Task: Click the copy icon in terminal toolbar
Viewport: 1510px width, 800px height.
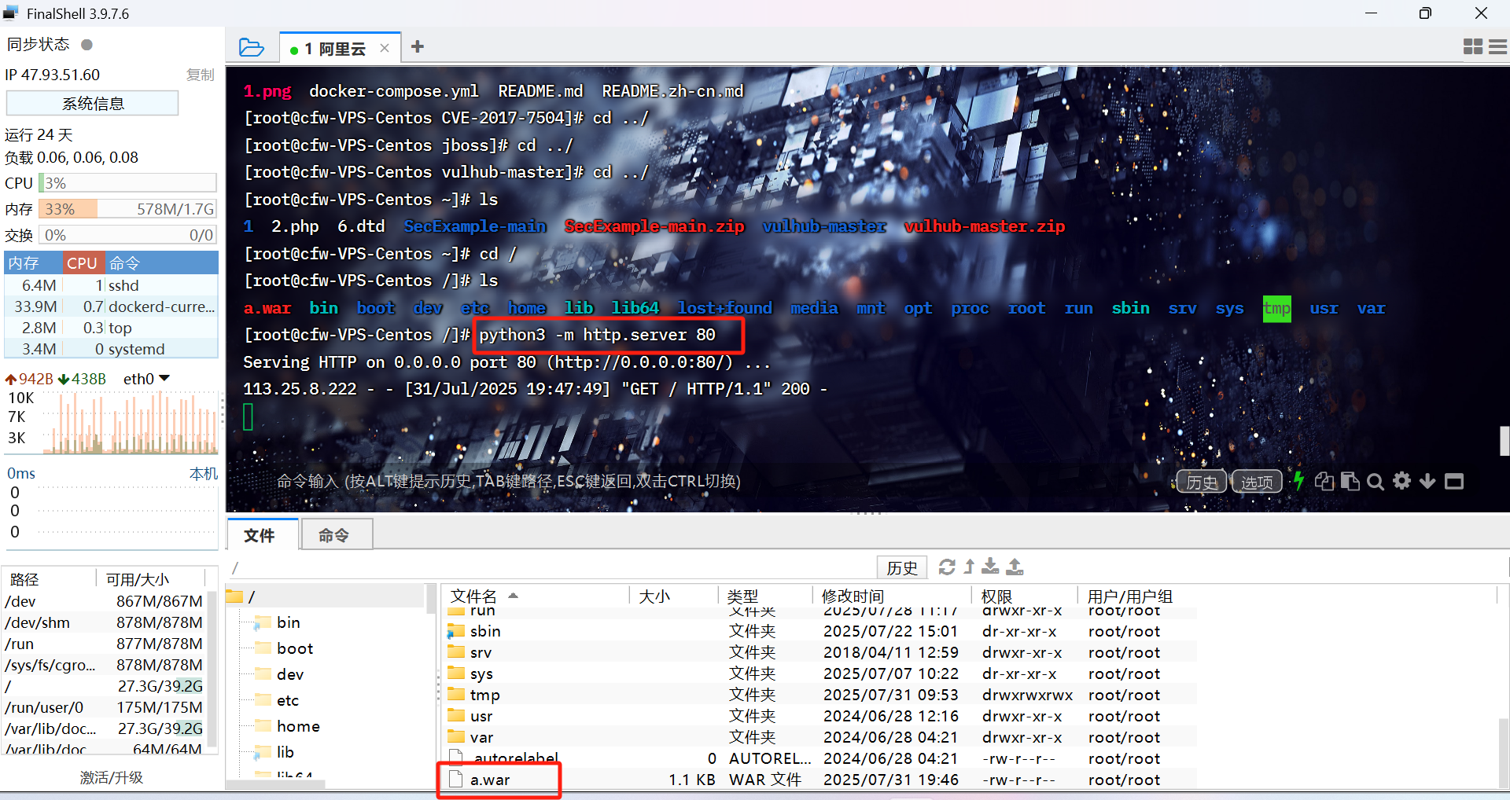Action: [1324, 481]
